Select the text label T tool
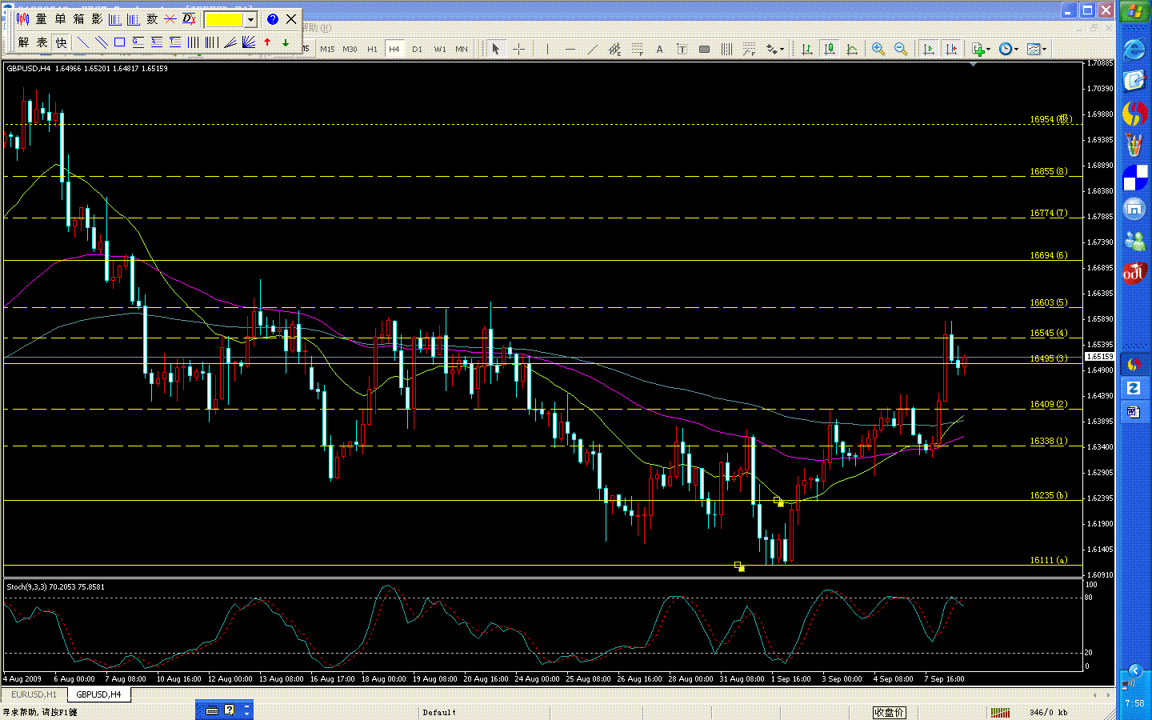 tap(682, 49)
